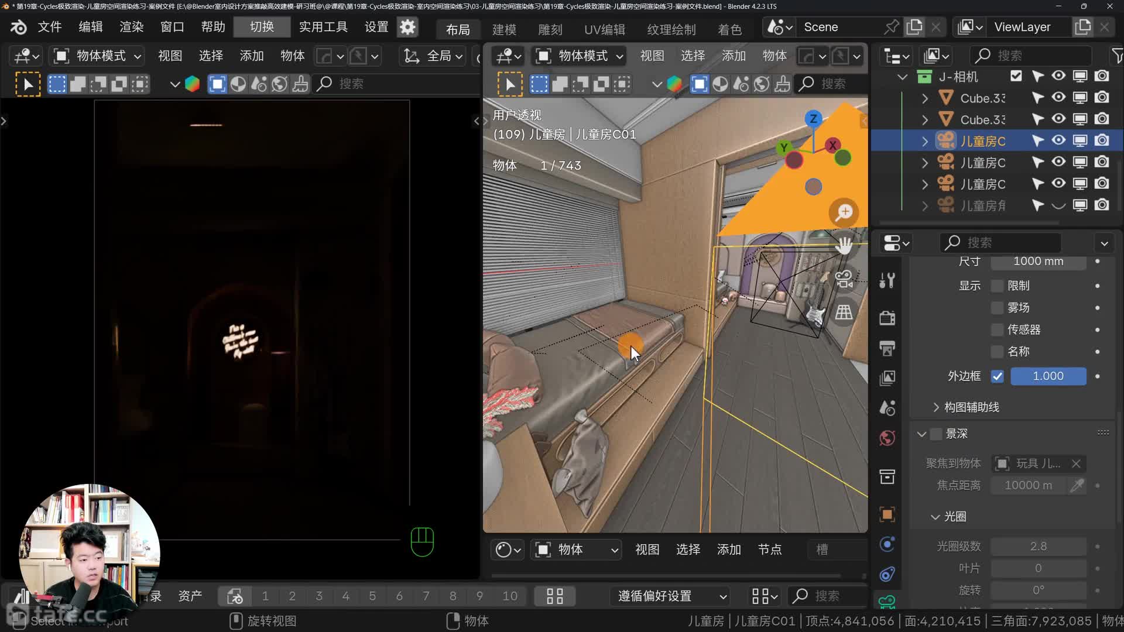Open the 物体模式 dropdown in the left viewport
The image size is (1124, 632).
97,56
